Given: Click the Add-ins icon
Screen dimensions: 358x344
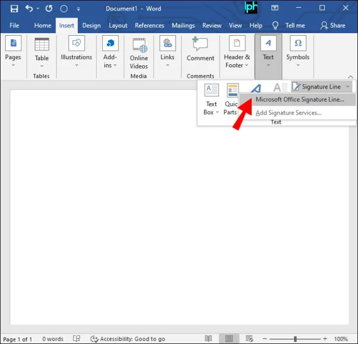Looking at the screenshot, I should [111, 43].
